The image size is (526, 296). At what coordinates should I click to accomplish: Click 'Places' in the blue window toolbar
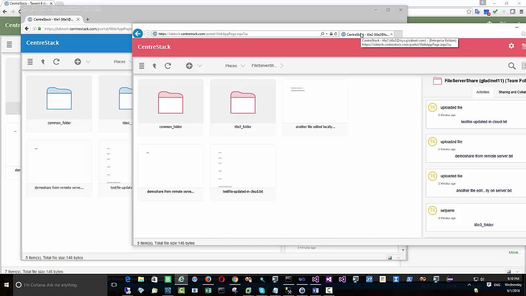click(120, 62)
